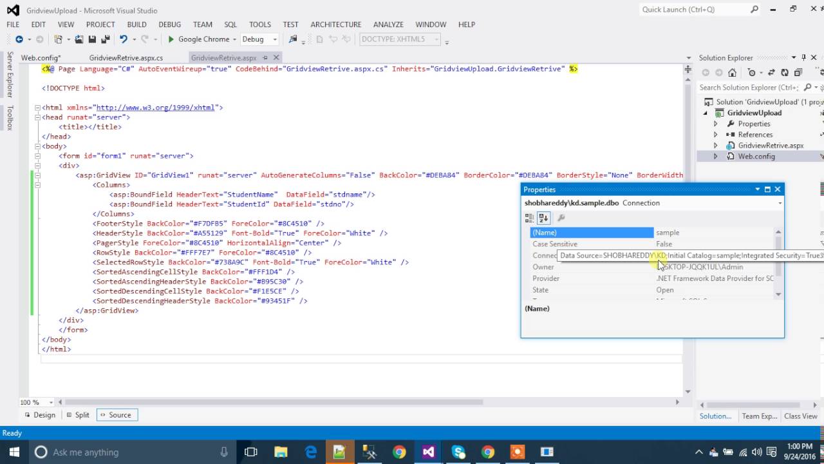Save the current file via toolbar
Image resolution: width=824 pixels, height=464 pixels.
[93, 39]
